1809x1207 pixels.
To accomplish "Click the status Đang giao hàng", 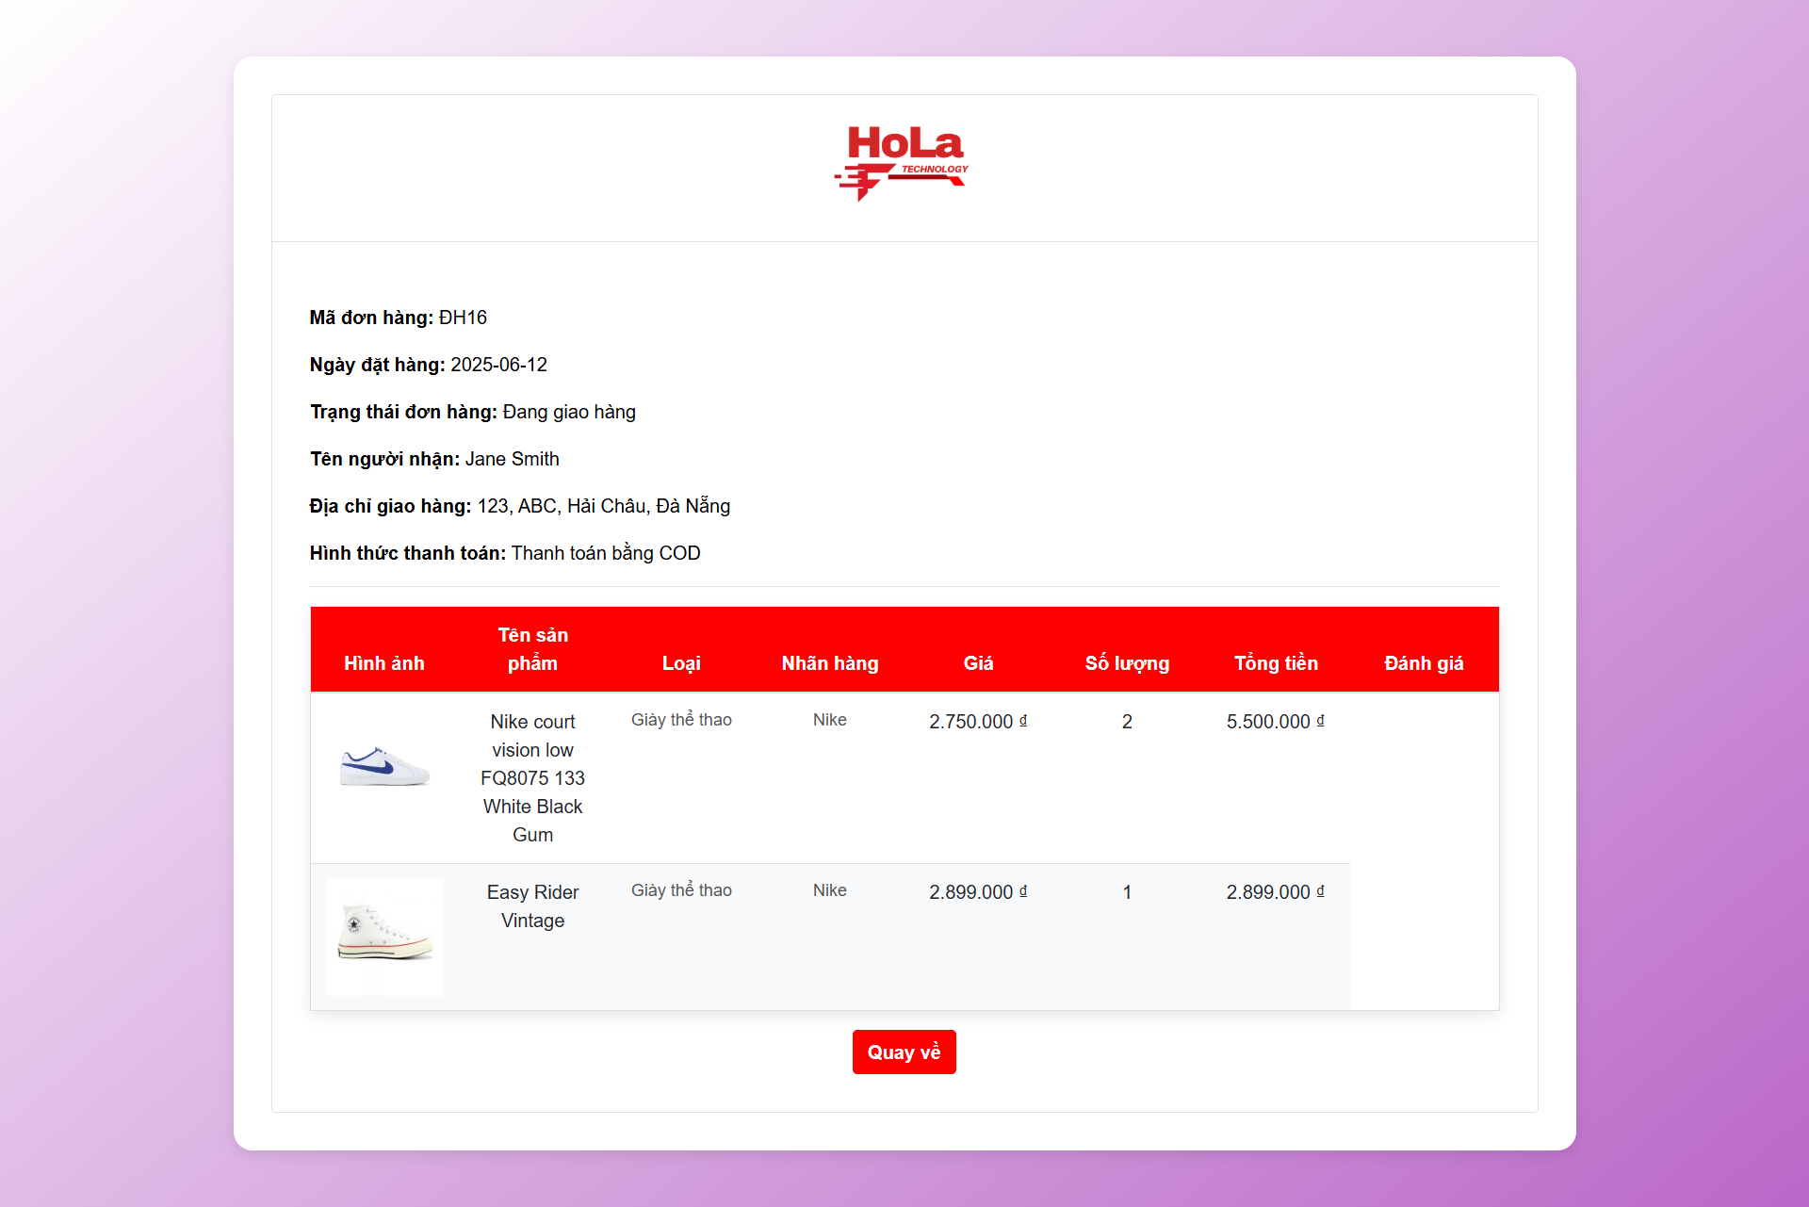I will point(569,412).
